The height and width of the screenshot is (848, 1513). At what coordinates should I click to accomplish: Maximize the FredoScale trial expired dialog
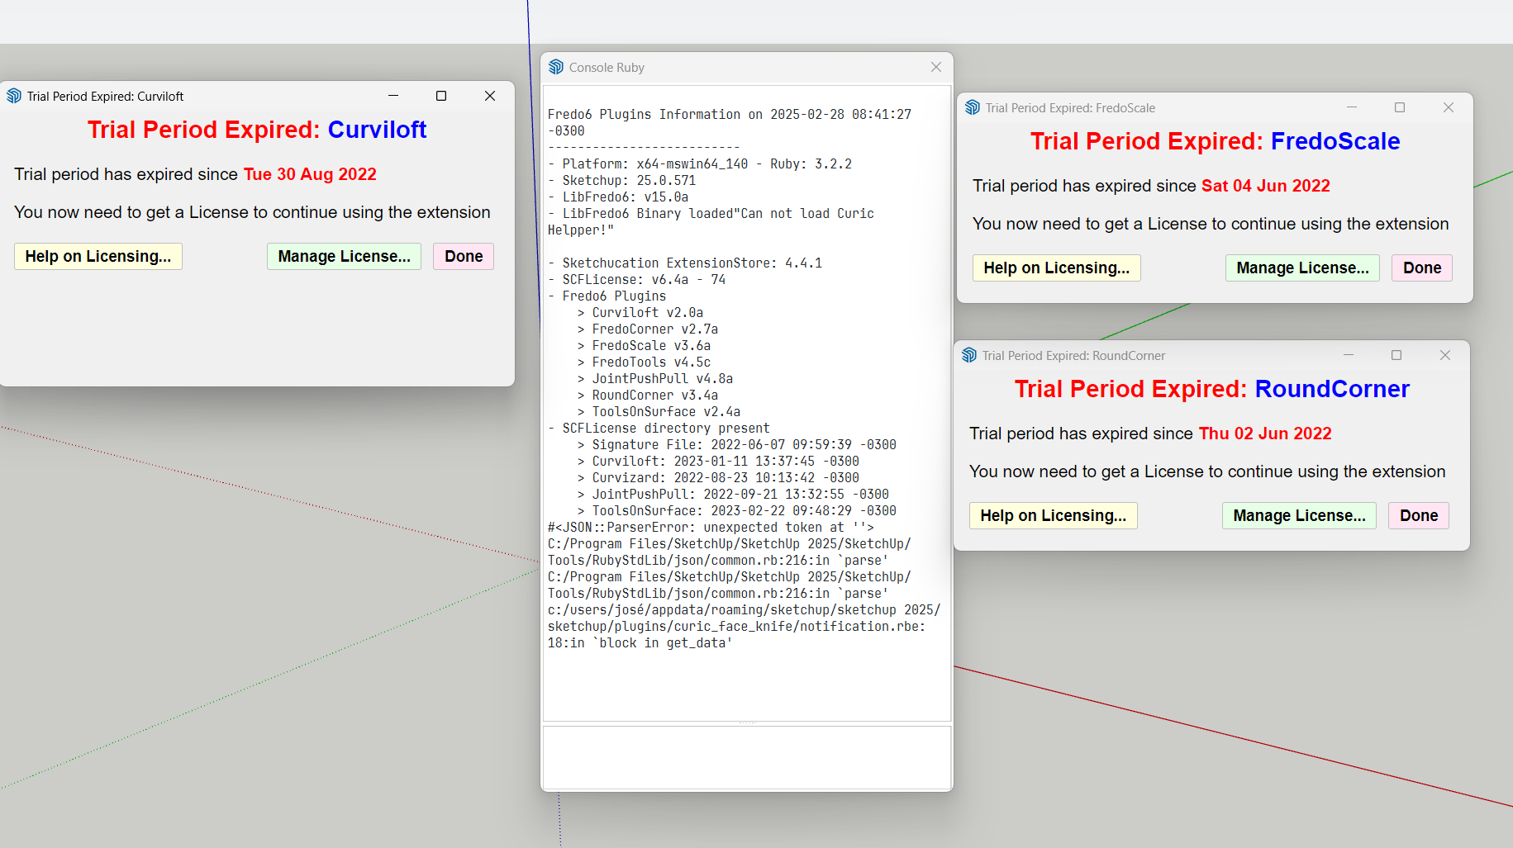[x=1400, y=107]
